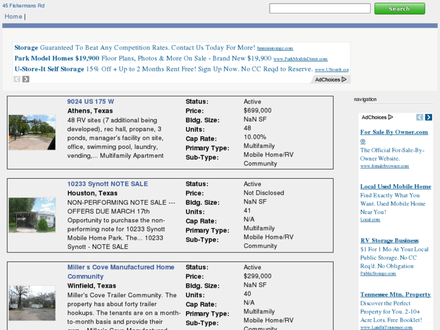Click the Winfield, Texas location text
This screenshot has height=330, width=440.
91,286
